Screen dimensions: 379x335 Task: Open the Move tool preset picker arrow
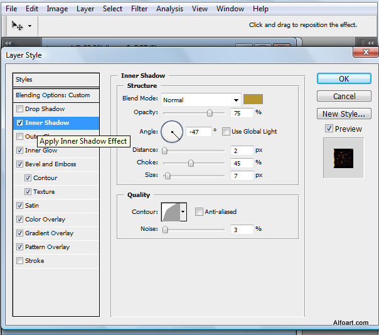pos(29,26)
